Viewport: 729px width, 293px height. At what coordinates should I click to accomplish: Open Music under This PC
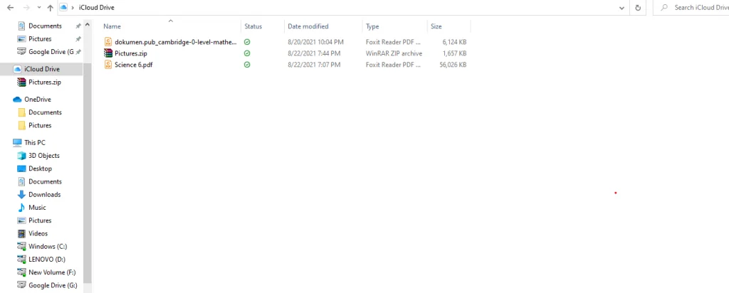tap(37, 208)
